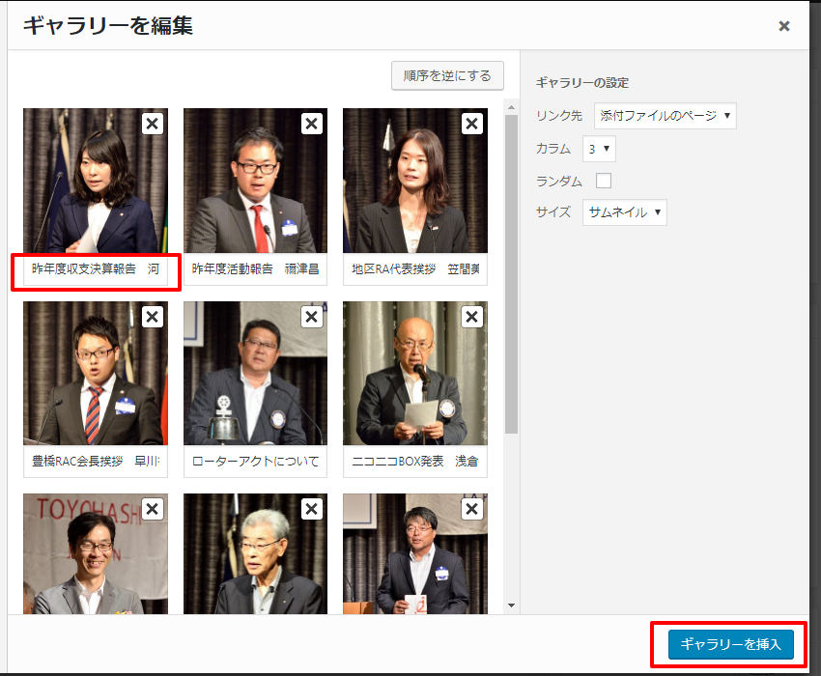Screen dimensions: 821x676
Task: Remove the 昨年度活動報告 image with X
Action: point(311,124)
